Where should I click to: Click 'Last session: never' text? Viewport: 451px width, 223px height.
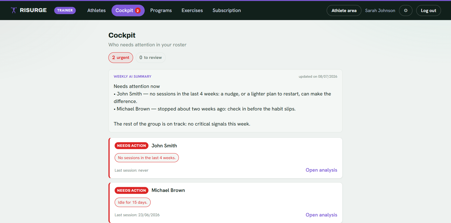(132, 170)
